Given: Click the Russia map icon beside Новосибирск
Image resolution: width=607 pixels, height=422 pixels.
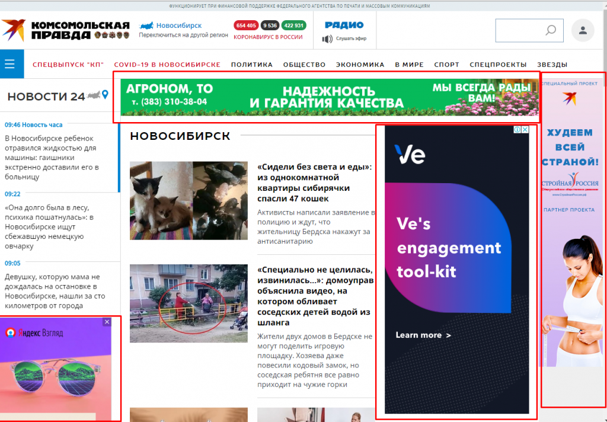Looking at the screenshot, I should click(146, 25).
